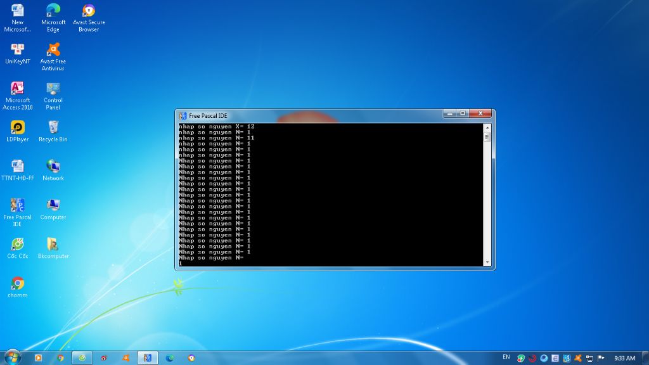Select the UniKeyNT desktop icon
This screenshot has height=365, width=649.
tap(17, 54)
